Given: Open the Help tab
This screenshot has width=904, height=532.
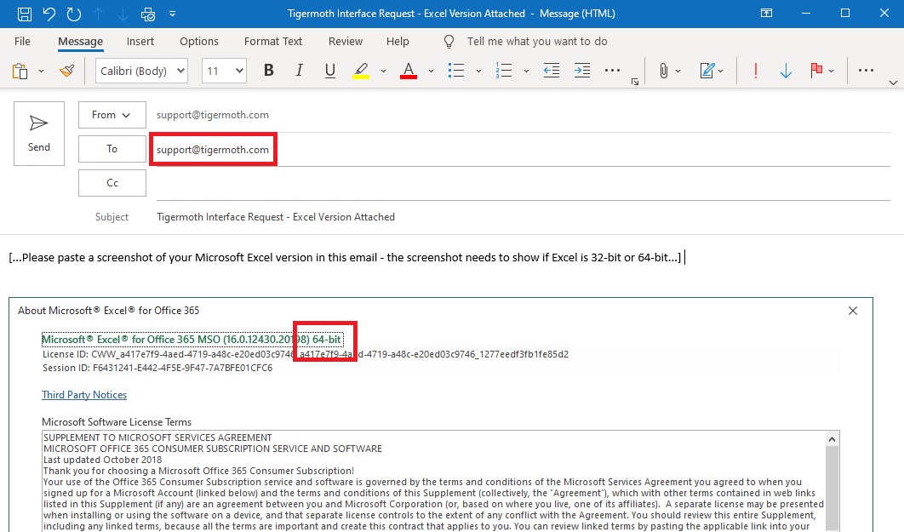Looking at the screenshot, I should click(x=398, y=42).
